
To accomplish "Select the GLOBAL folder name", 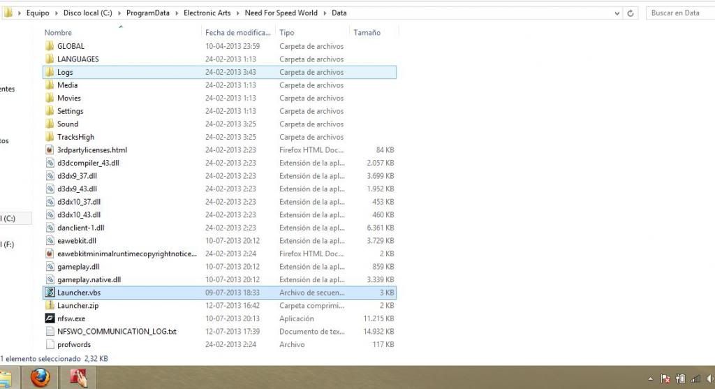I will (x=71, y=46).
